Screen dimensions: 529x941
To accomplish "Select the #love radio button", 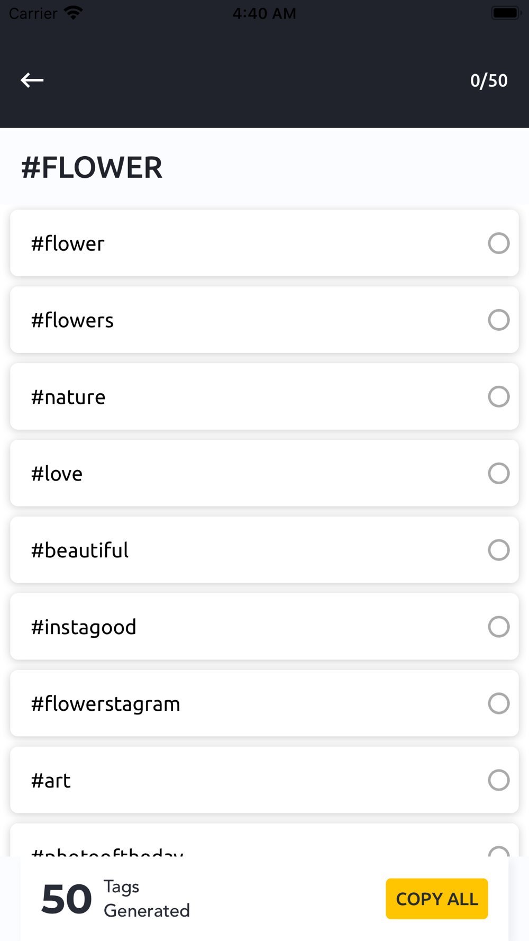I will 498,474.
